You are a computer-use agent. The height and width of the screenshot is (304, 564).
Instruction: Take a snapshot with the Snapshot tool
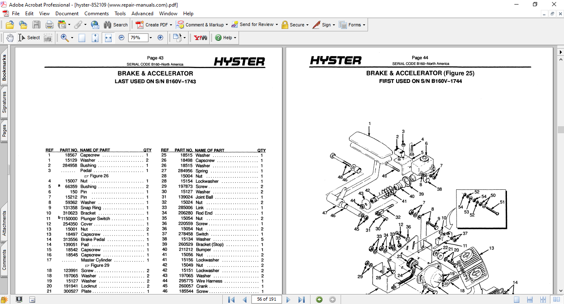coord(48,38)
